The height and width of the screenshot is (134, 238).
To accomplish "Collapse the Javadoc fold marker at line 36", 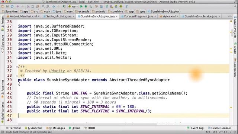I will pos(17,67).
